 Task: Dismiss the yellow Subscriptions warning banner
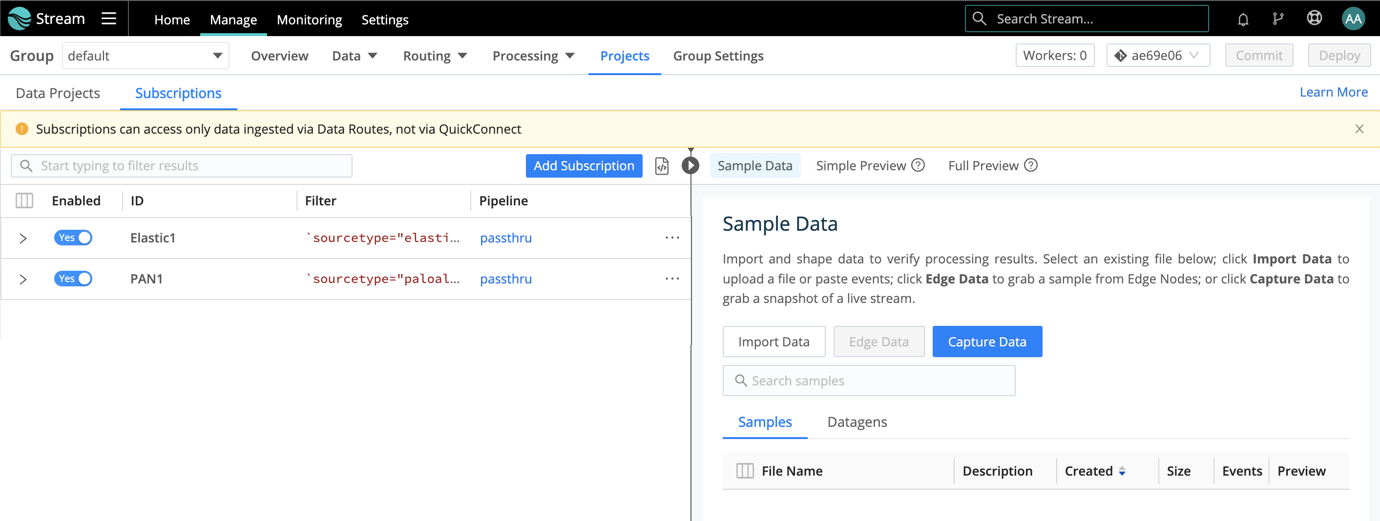1359,129
